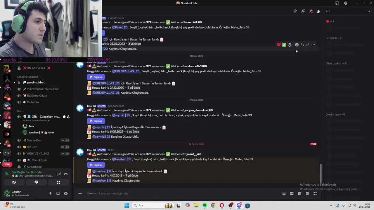Start screen share in voice panel
Screen dimensions: 374x210
coord(36,182)
